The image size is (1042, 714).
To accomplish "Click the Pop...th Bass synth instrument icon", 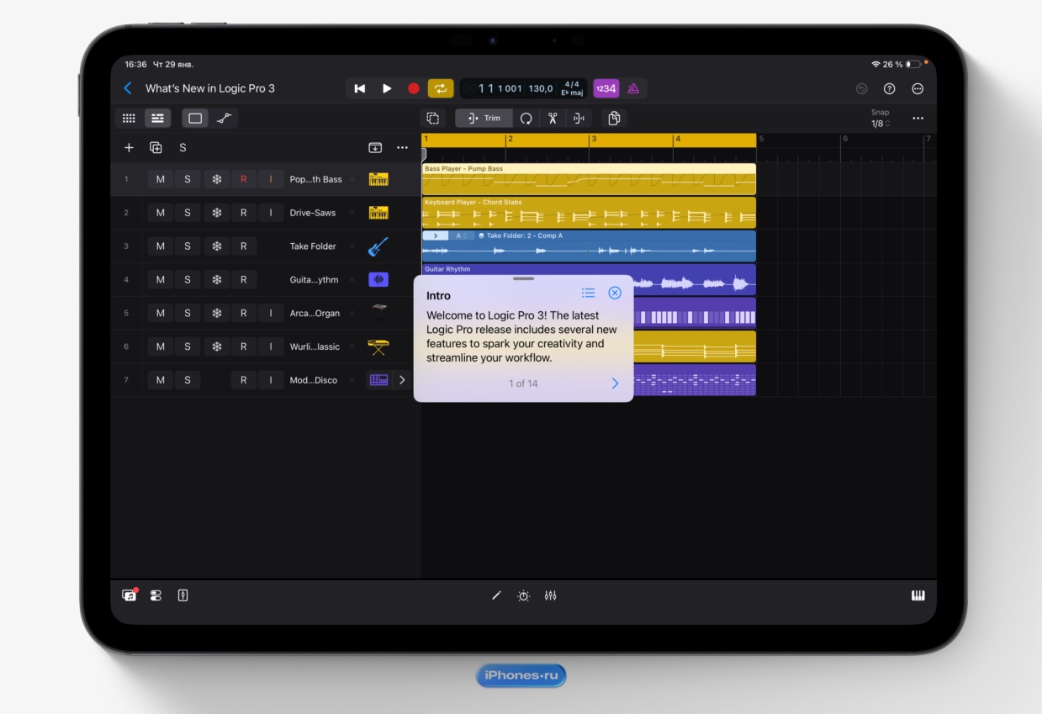I will (378, 179).
